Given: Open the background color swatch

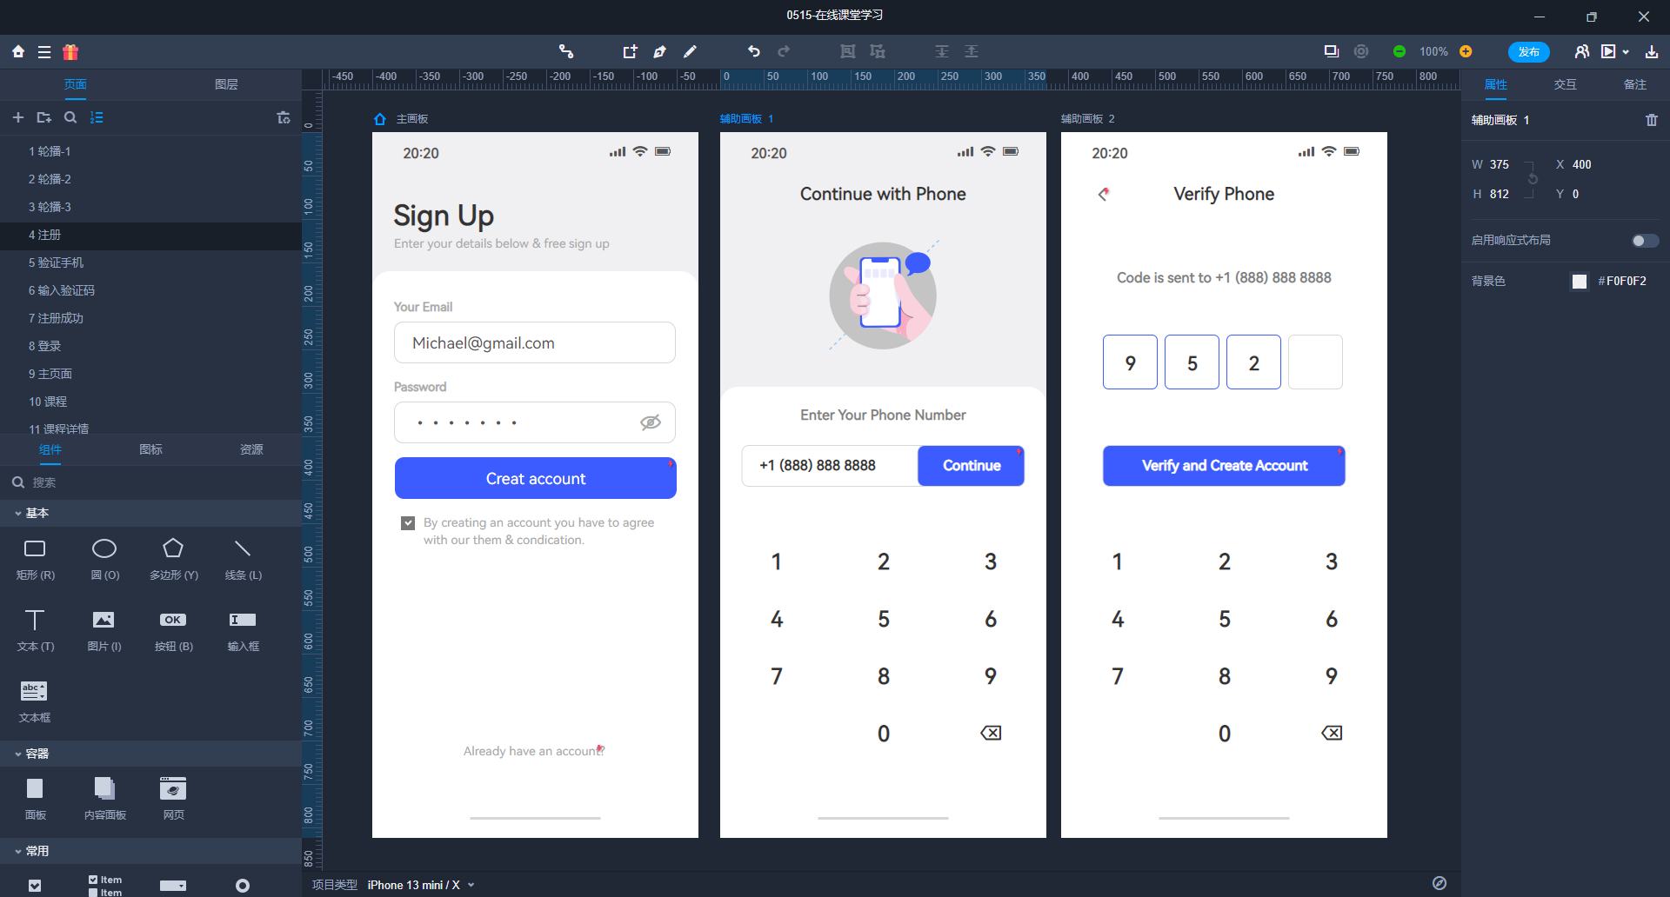Looking at the screenshot, I should click(x=1580, y=281).
